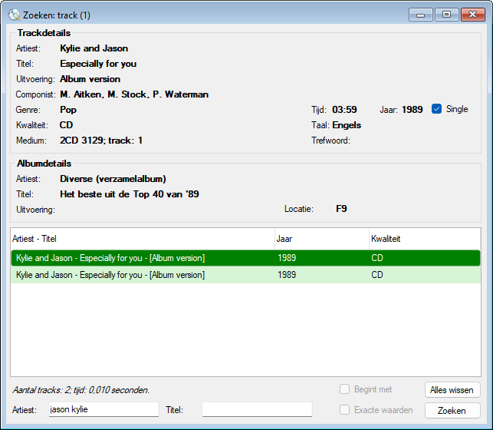This screenshot has height=430, width=493.
Task: Click the Trefwoord label
Action: pos(330,141)
